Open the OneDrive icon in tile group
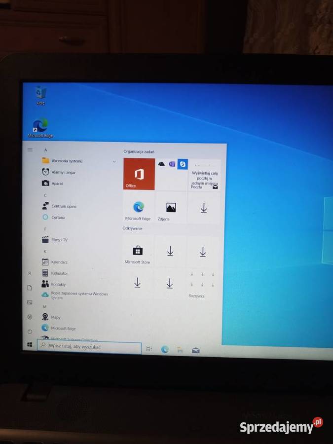Image resolution: width=333 pixels, height=444 pixels. click(x=161, y=164)
